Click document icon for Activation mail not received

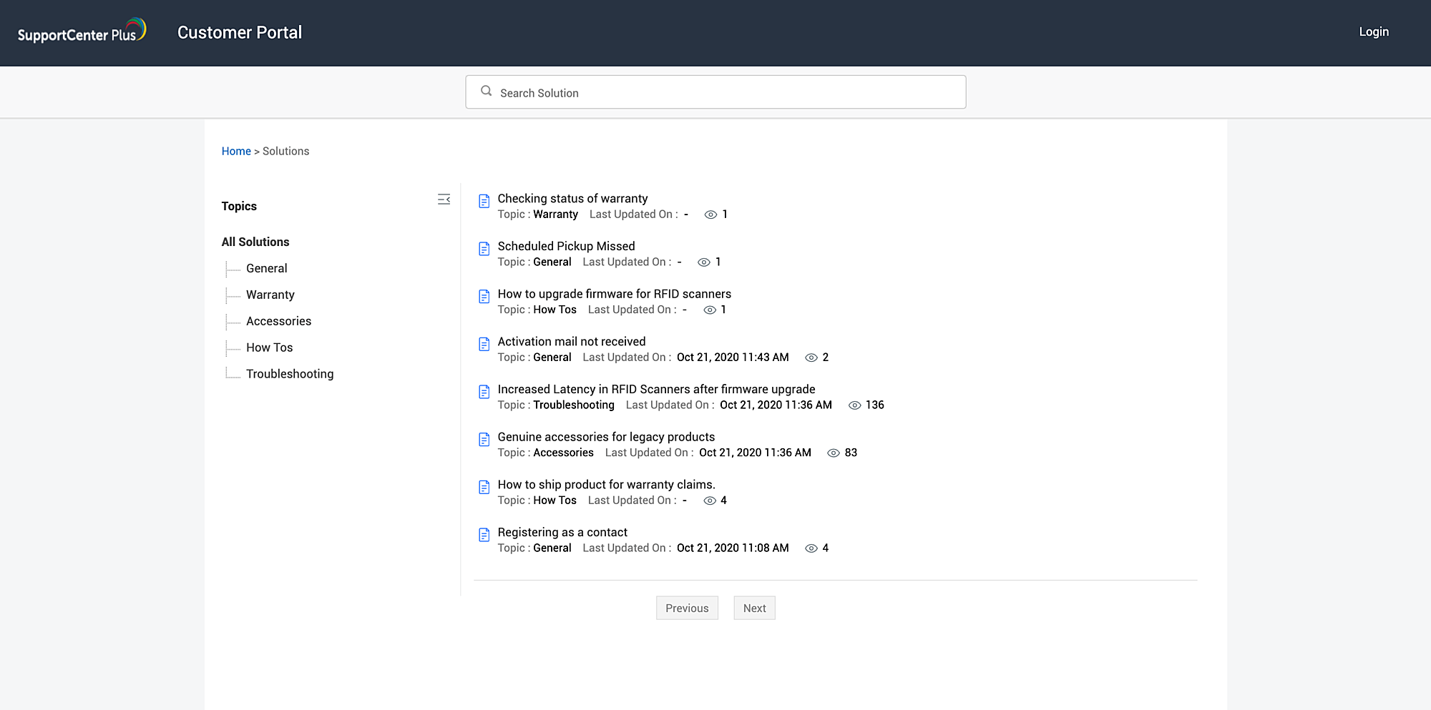coord(484,344)
